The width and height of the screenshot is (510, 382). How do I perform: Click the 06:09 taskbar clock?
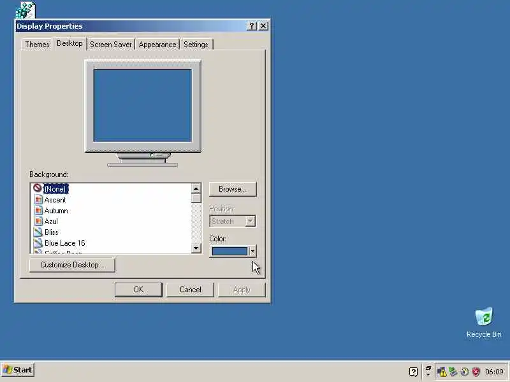click(x=494, y=371)
